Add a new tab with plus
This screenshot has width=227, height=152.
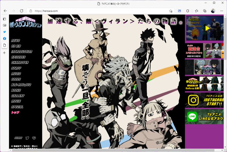4,53
